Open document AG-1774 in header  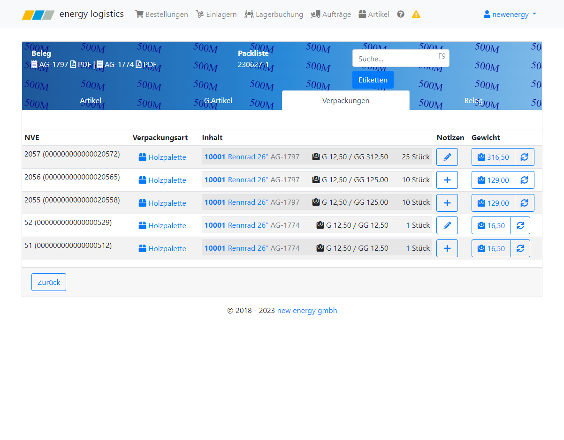(x=115, y=64)
